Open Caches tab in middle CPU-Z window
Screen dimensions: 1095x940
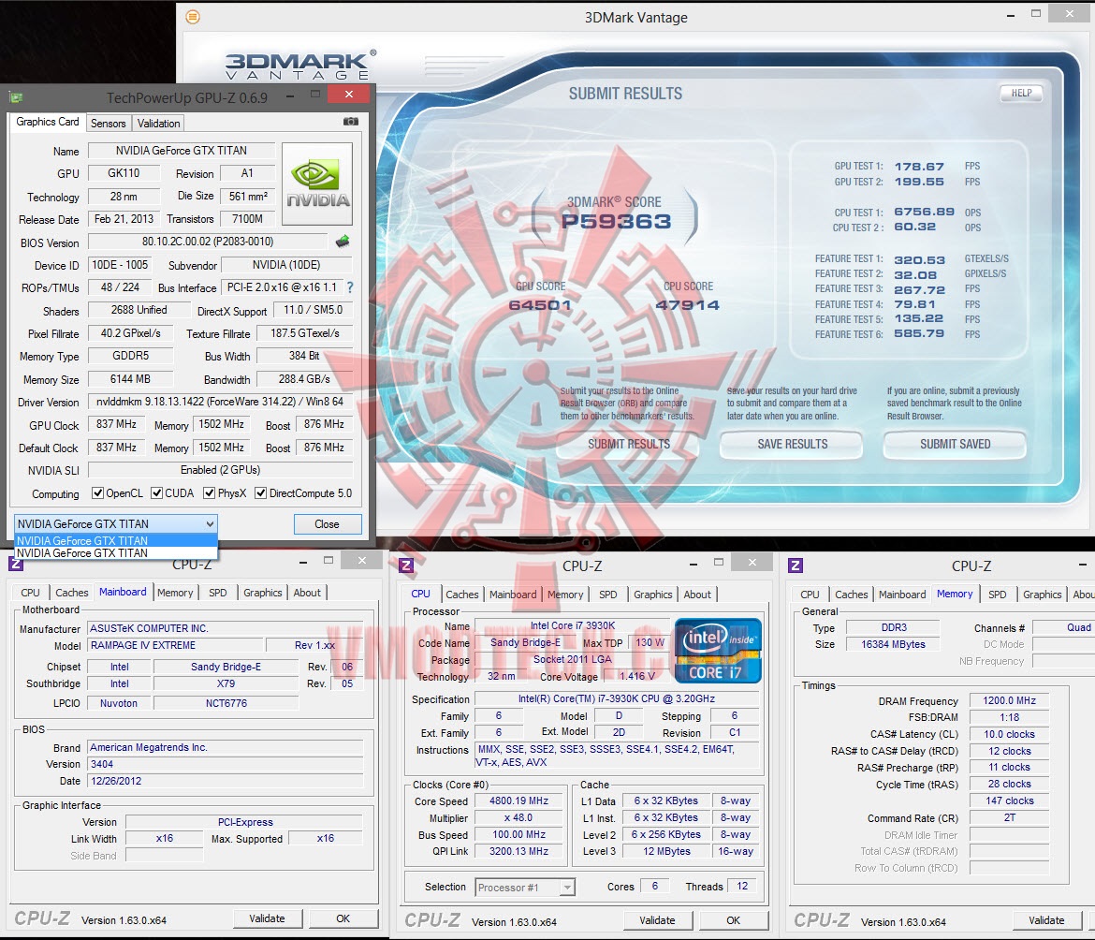coord(462,595)
